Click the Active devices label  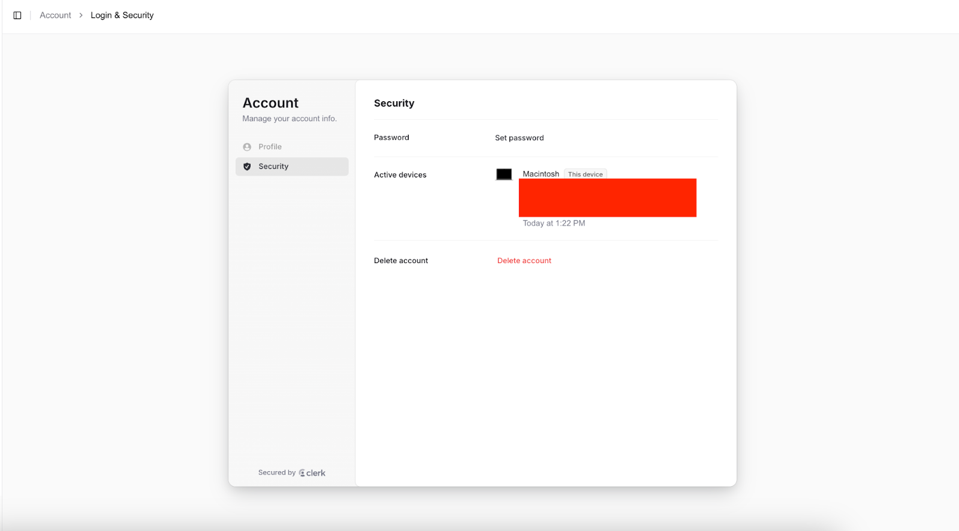point(400,175)
